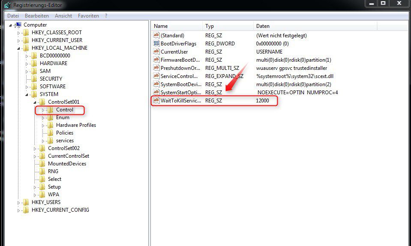Click the Computer icon in tree
Image resolution: width=411 pixels, height=246 pixels.
pyautogui.click(x=18, y=25)
